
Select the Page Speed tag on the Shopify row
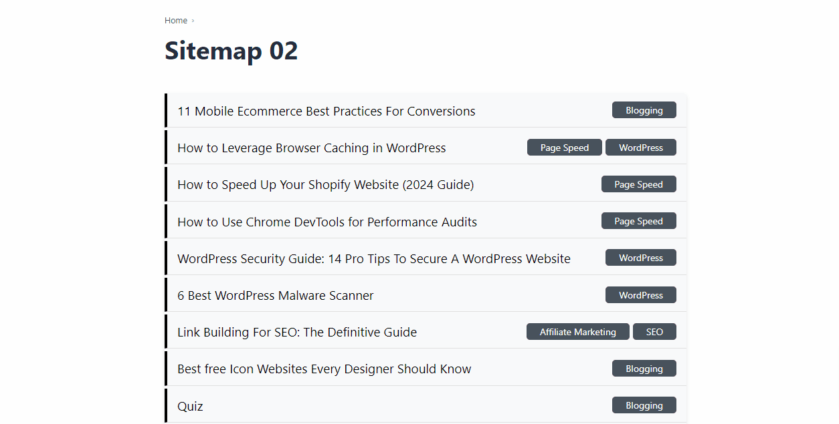[638, 184]
